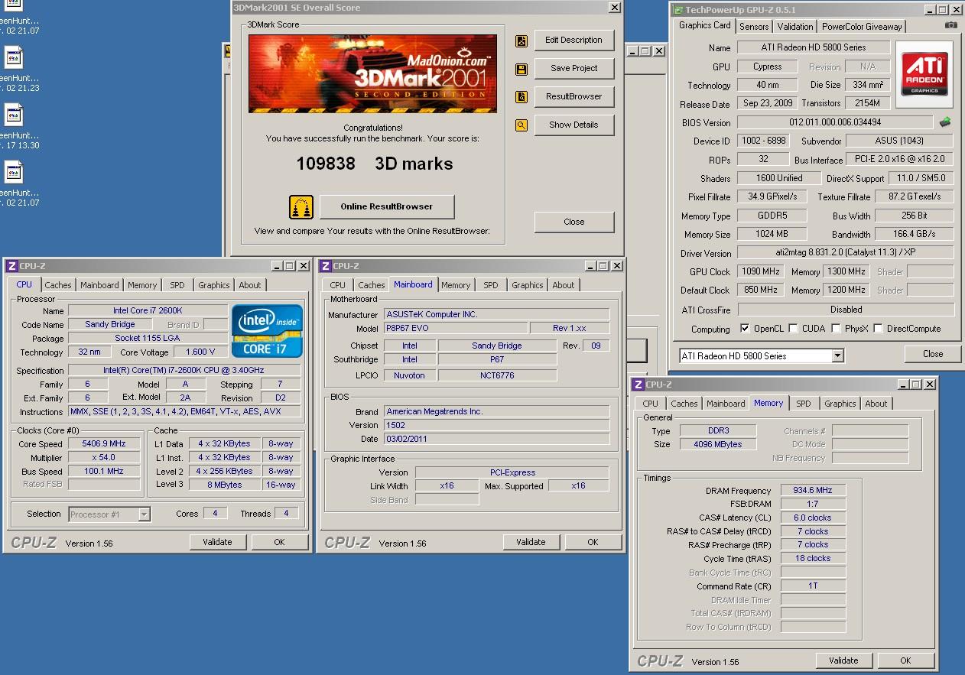Toggle the PhysX checkbox in GPU-Z
This screenshot has height=675, width=965.
pyautogui.click(x=837, y=329)
